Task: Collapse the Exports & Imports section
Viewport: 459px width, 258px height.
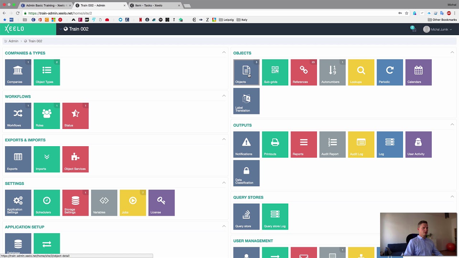Action: 224,139
